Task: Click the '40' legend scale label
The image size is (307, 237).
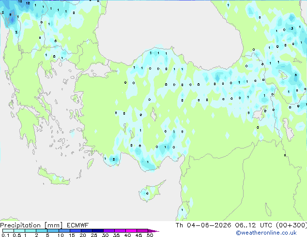Action: click(x=127, y=235)
